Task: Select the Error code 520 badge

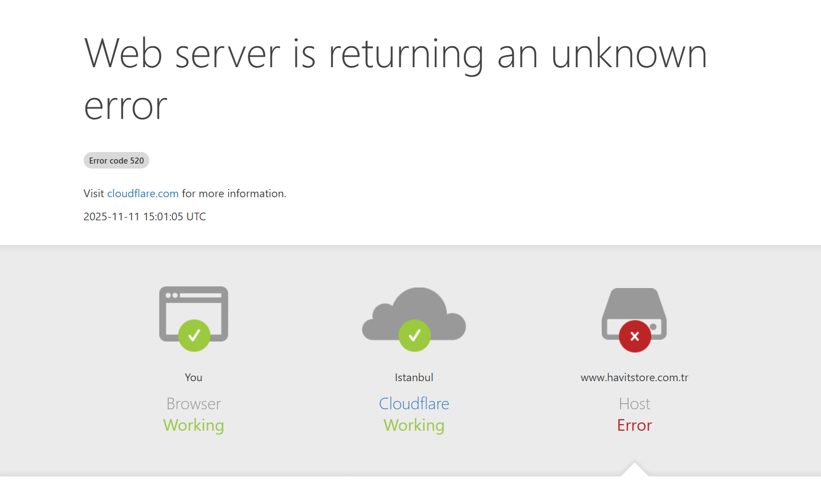Action: pyautogui.click(x=116, y=160)
